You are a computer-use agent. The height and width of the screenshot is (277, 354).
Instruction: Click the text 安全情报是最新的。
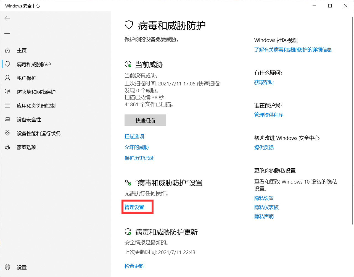coord(147,242)
